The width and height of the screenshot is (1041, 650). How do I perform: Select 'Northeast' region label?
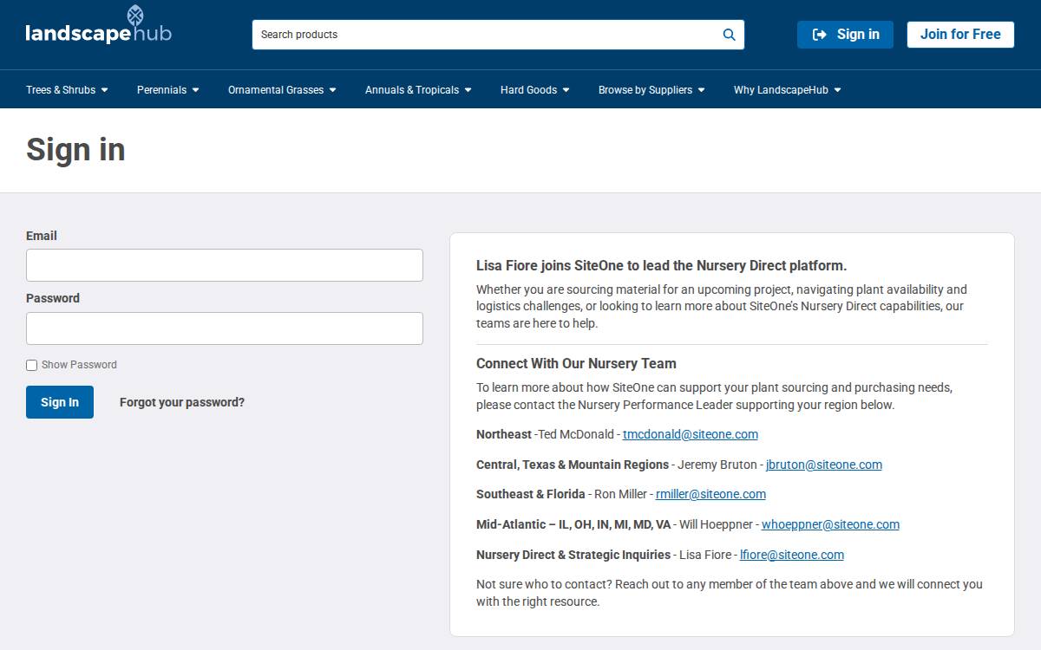pos(504,434)
